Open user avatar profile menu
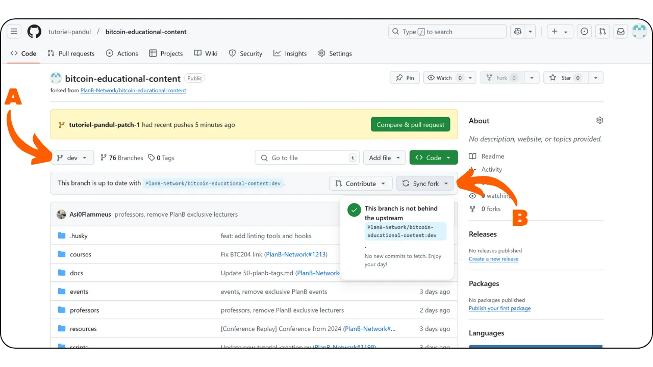 pos(639,32)
